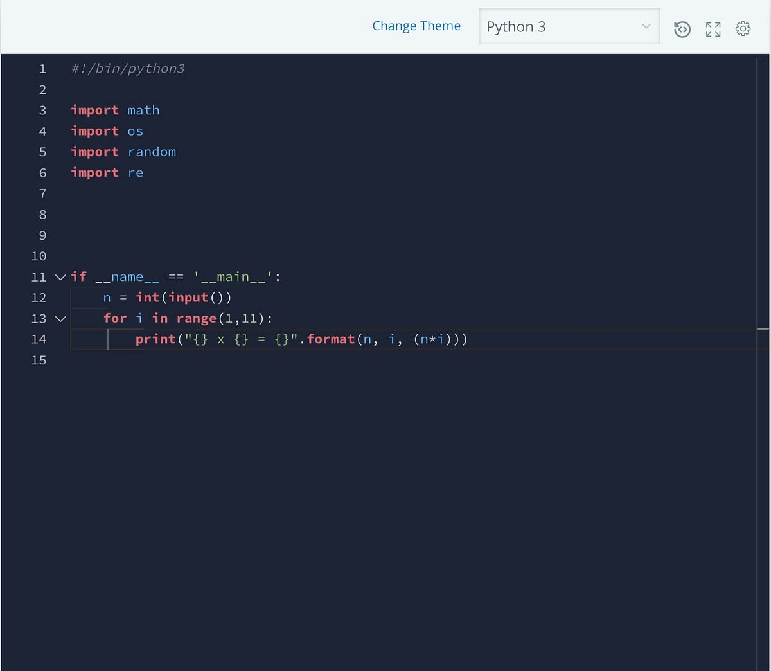771x671 pixels.
Task: Place cursor on the print statement line
Action: coord(301,339)
